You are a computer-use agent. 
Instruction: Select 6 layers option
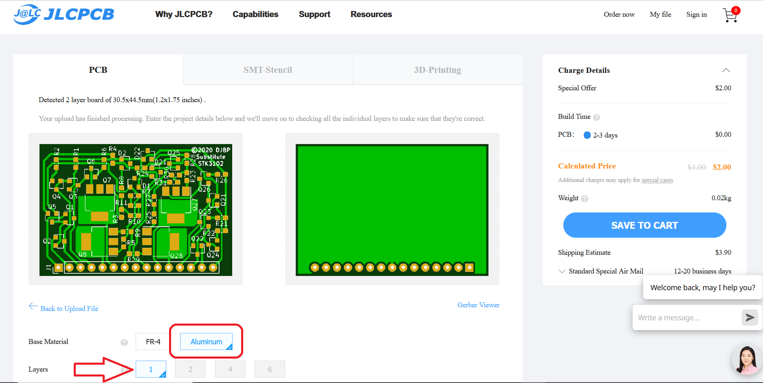click(270, 369)
